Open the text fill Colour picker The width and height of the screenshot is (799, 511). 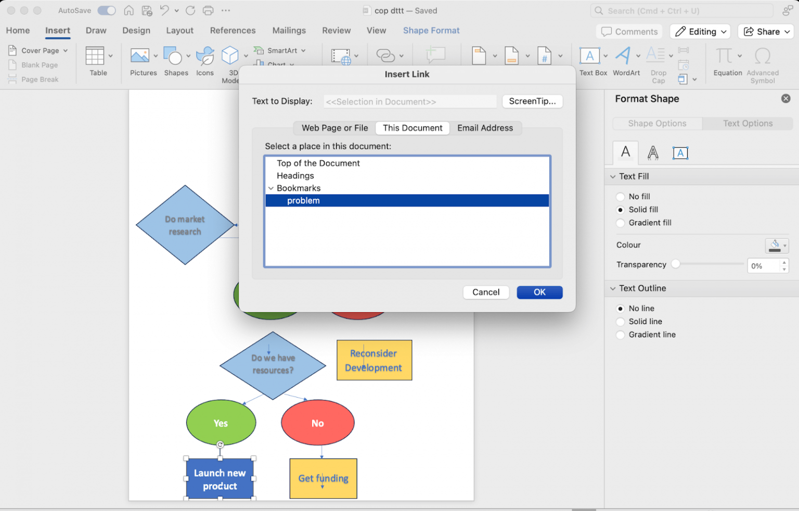(x=777, y=245)
